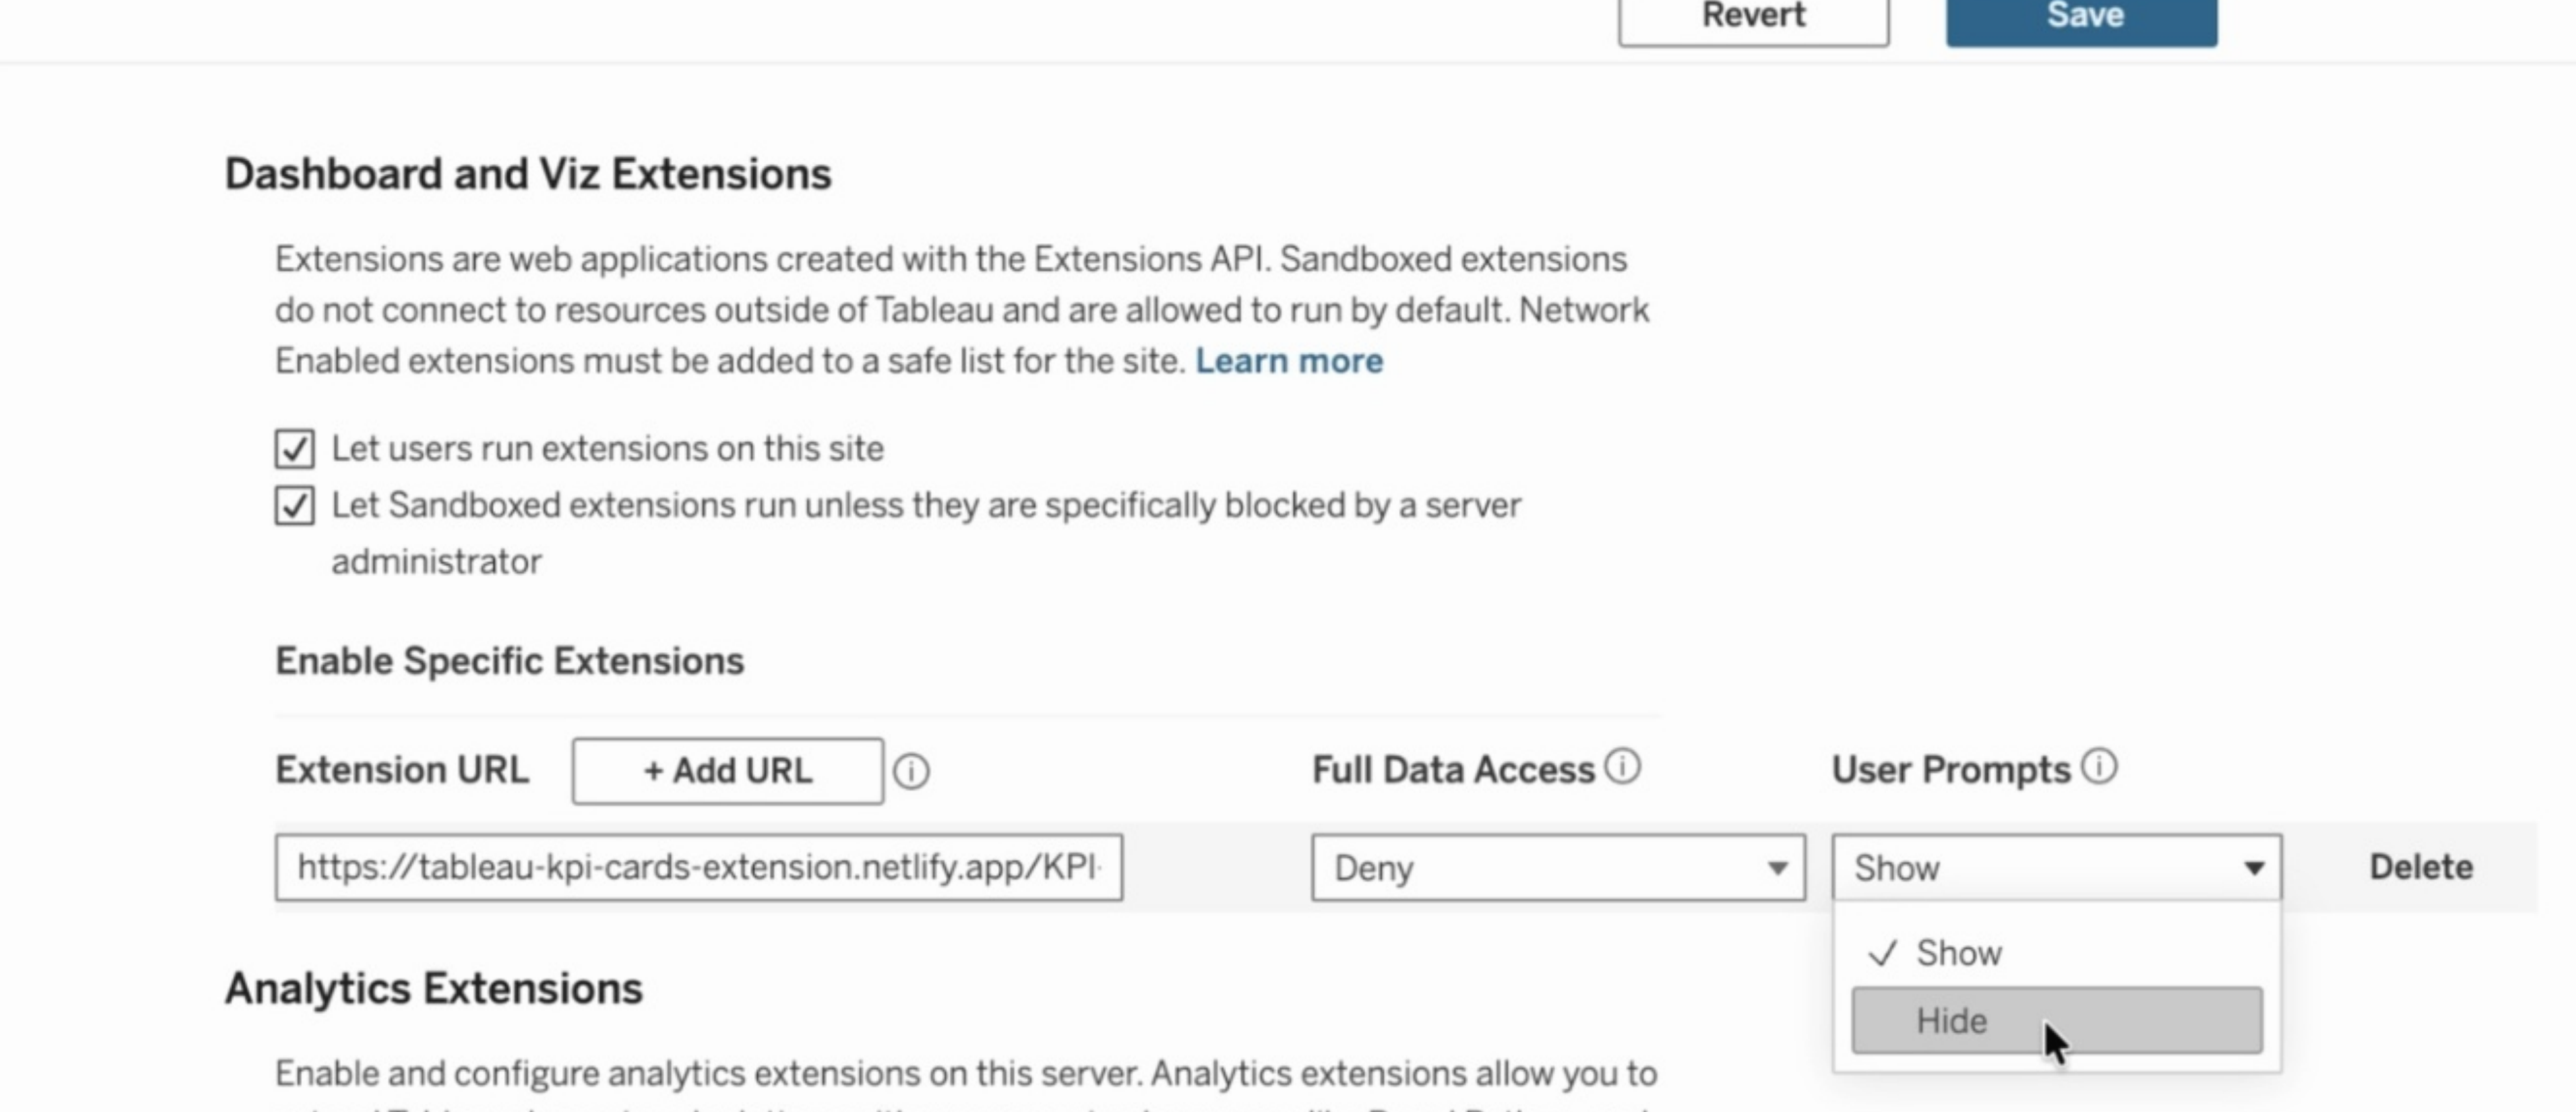
Task: Click the caret arrow on the Deny combo box
Action: point(1779,868)
